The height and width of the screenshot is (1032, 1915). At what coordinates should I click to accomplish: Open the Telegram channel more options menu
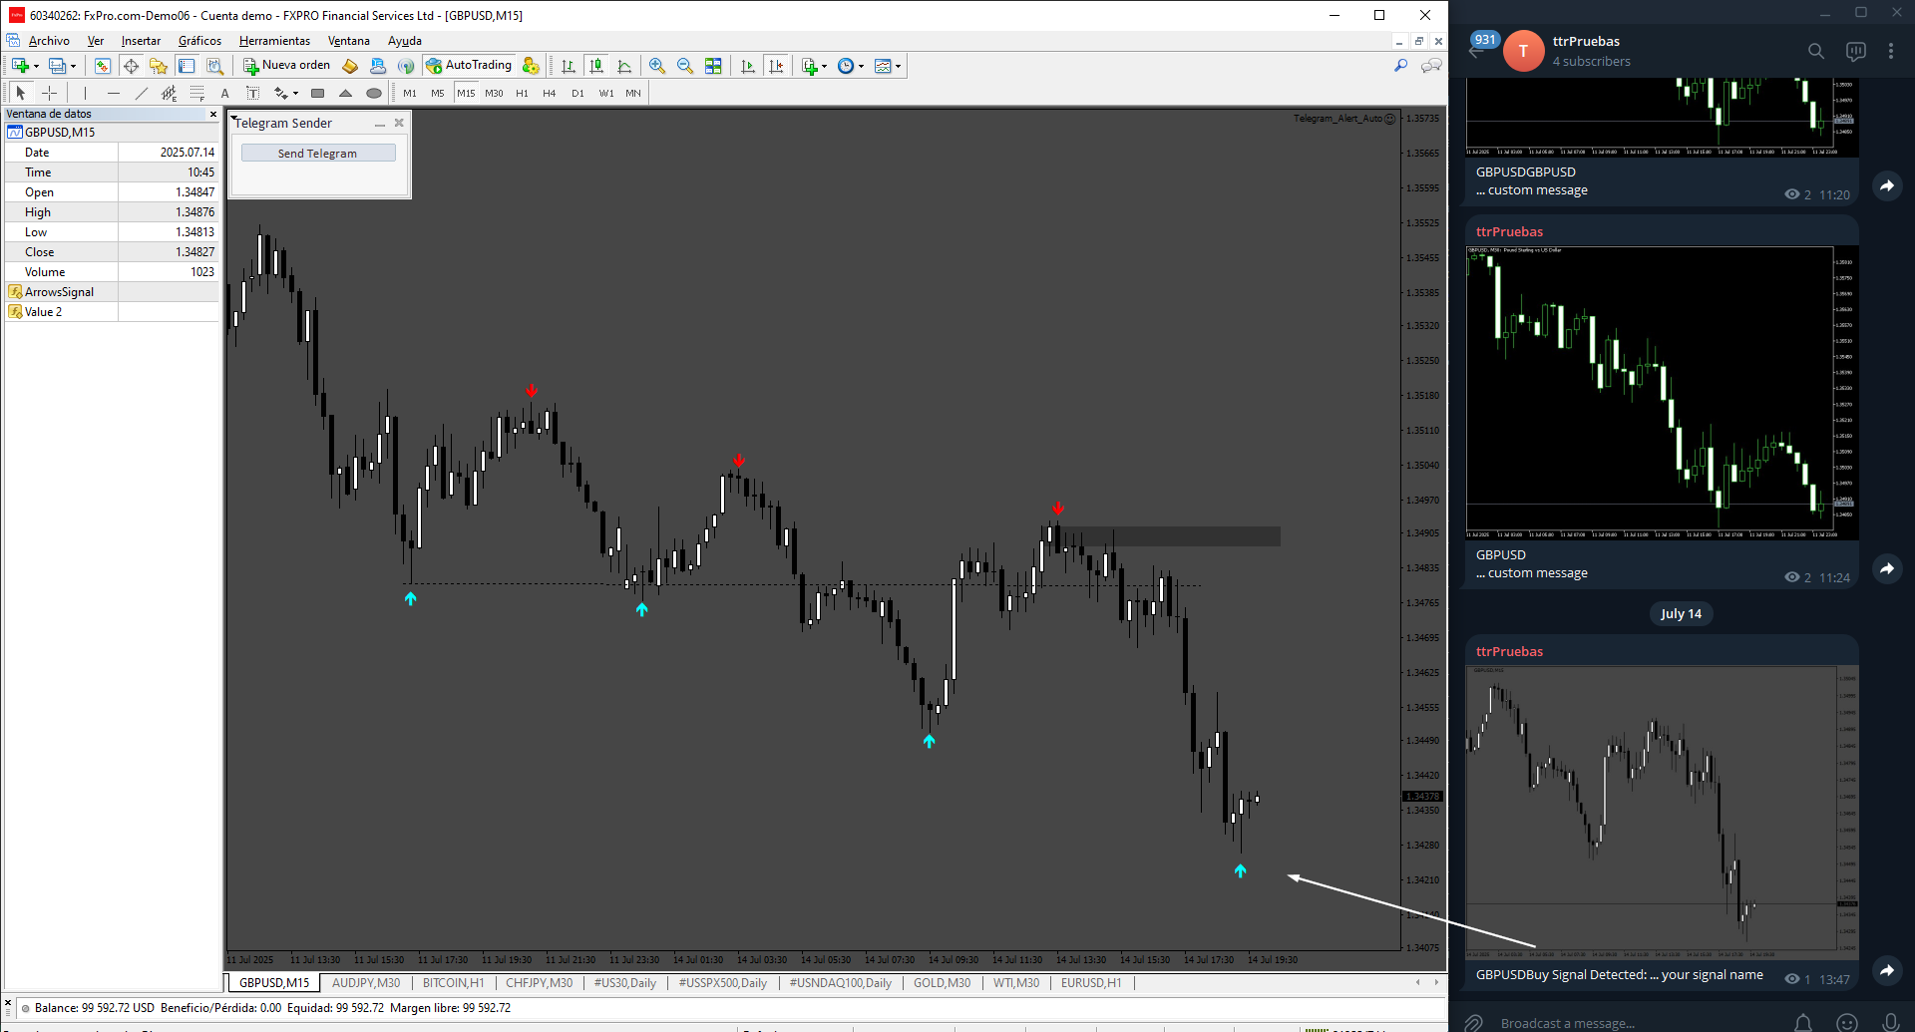coord(1891,51)
